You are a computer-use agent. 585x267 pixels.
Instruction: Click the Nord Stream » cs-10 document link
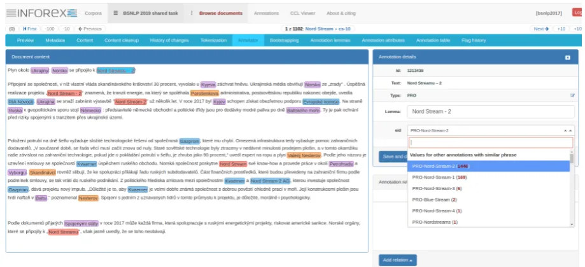coord(328,29)
